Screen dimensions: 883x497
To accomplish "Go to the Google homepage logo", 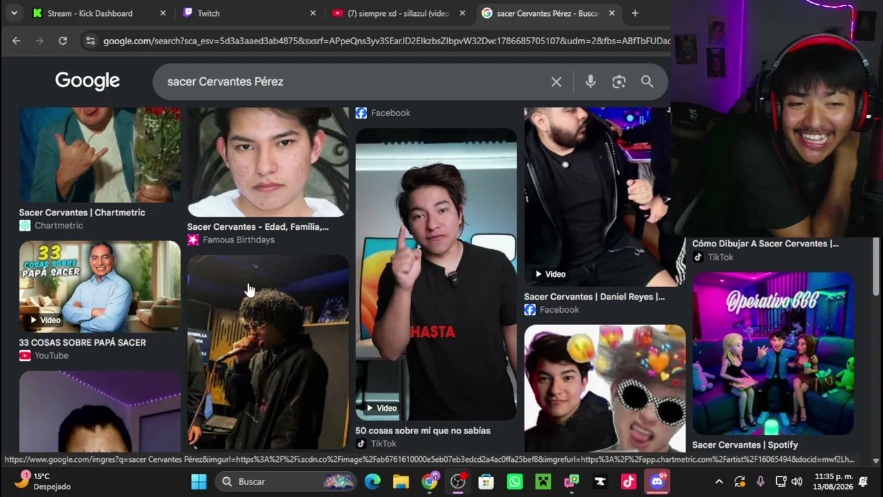I will click(88, 81).
